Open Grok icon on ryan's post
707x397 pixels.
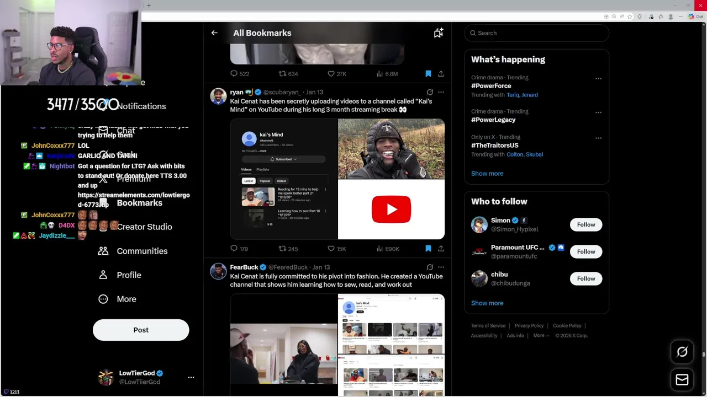[430, 92]
